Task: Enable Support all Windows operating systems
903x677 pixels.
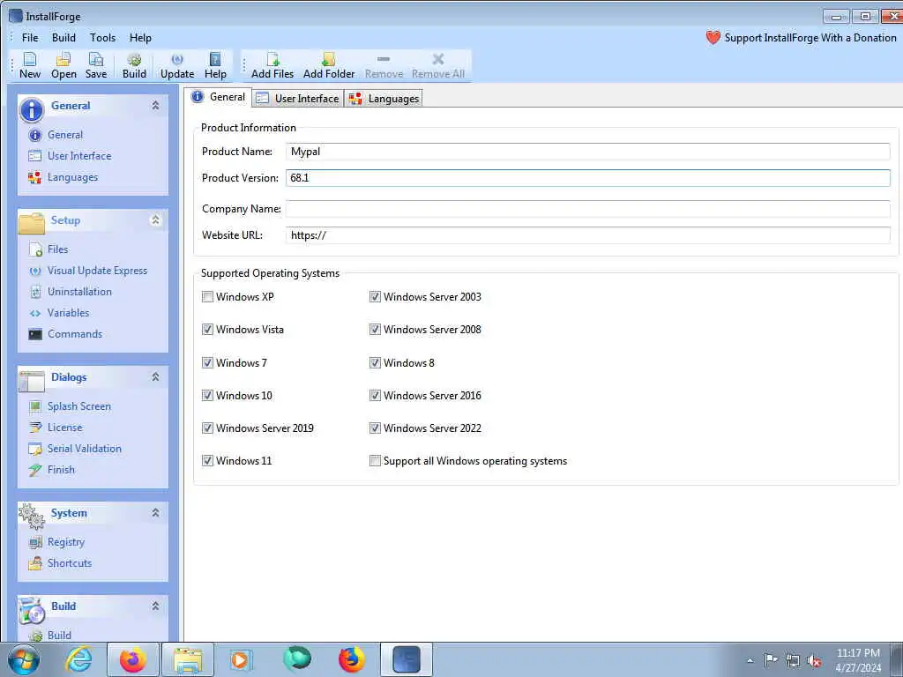Action: click(x=375, y=460)
